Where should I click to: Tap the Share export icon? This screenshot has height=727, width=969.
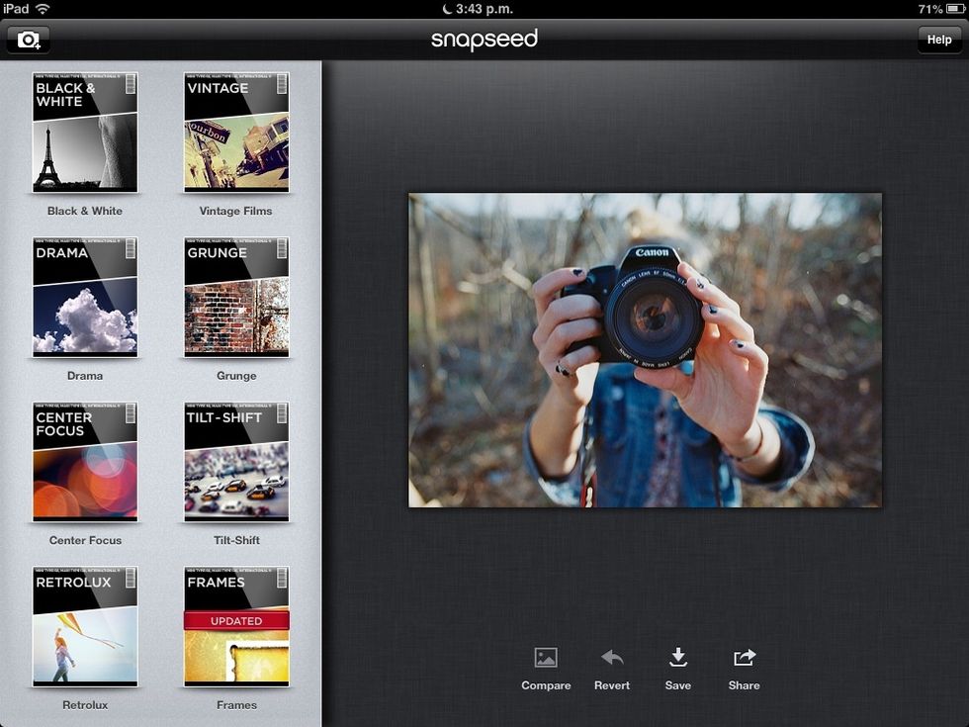click(x=744, y=657)
